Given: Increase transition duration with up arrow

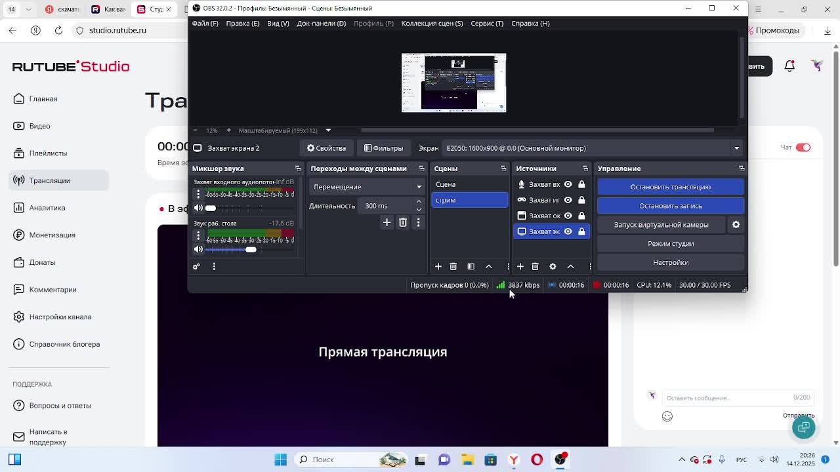Looking at the screenshot, I should point(419,202).
